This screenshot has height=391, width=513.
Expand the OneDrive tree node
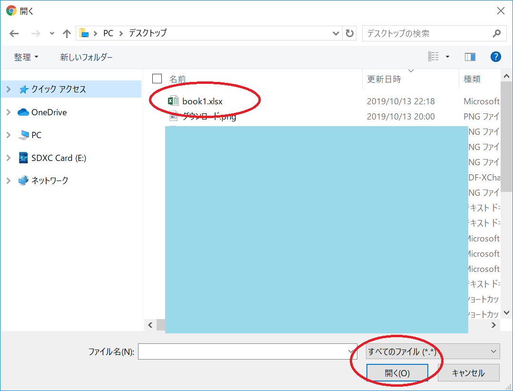pos(9,112)
